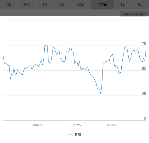Toggle the RSI series via legend label
Screen dimensions: 149x143
click(x=78, y=135)
